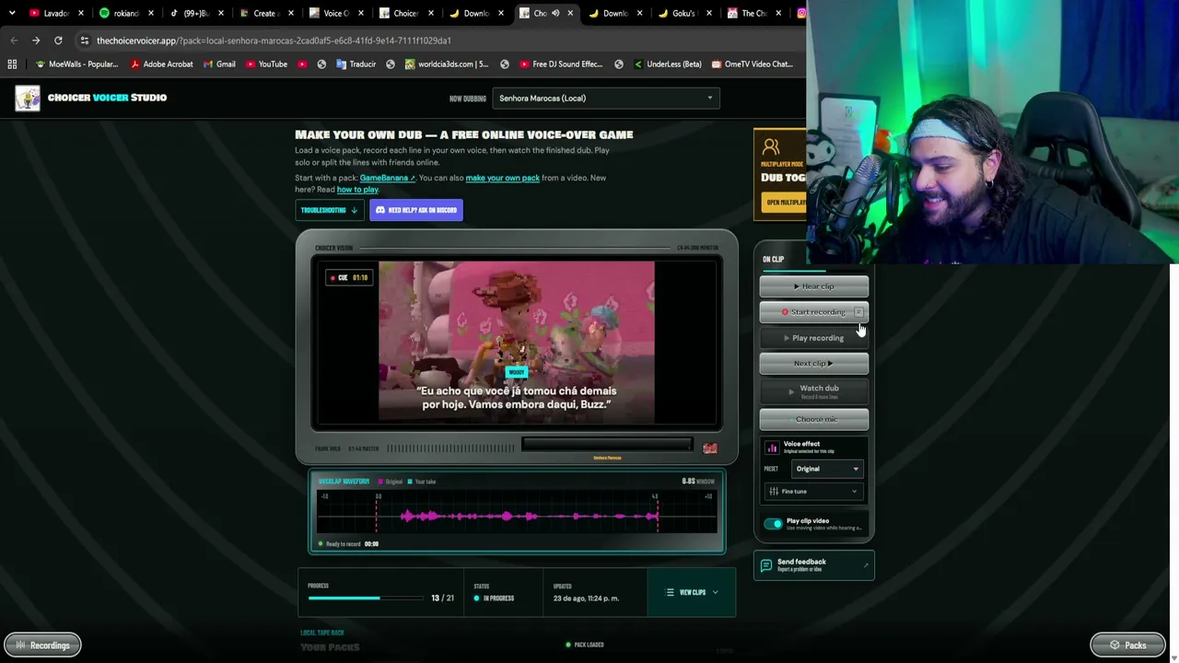The height and width of the screenshot is (663, 1179).
Task: Open the MoeWalls bookmark
Action: (x=76, y=64)
